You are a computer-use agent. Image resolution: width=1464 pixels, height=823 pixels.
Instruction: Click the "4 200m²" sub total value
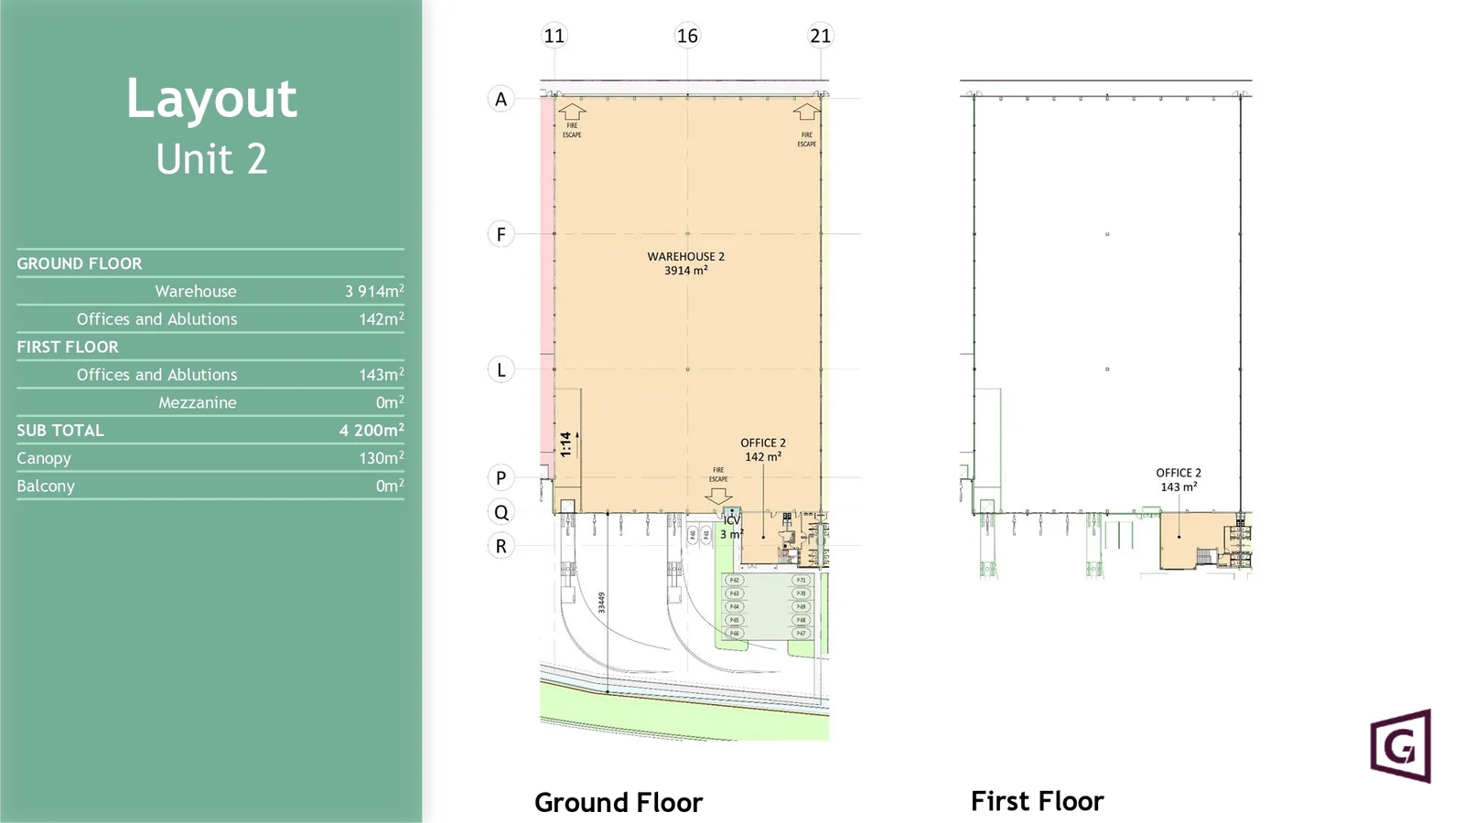pyautogui.click(x=371, y=430)
